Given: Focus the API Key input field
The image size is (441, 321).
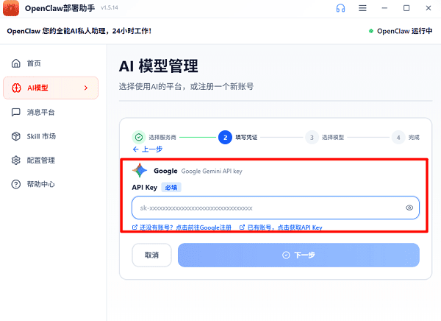Looking at the screenshot, I should coord(276,208).
